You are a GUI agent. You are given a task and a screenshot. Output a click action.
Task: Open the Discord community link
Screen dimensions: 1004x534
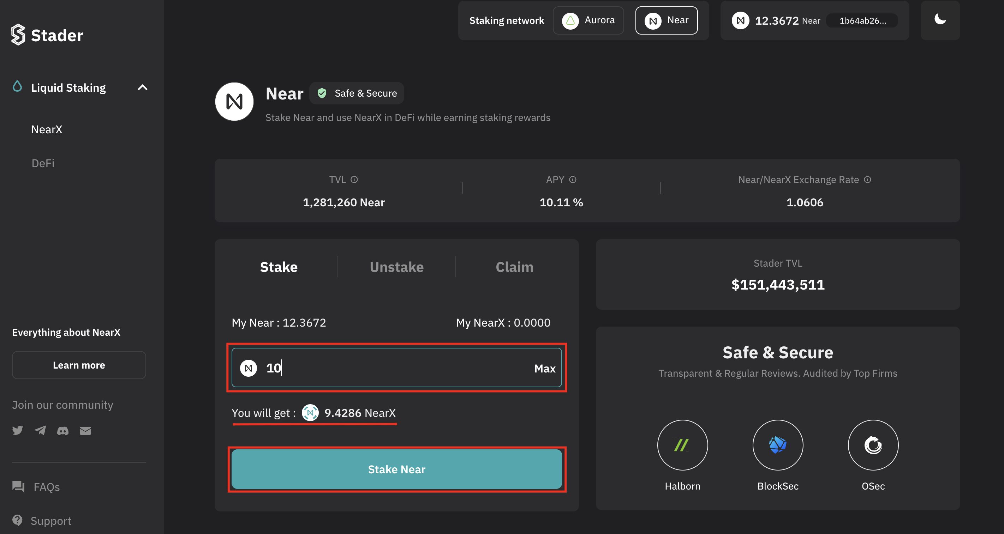63,431
